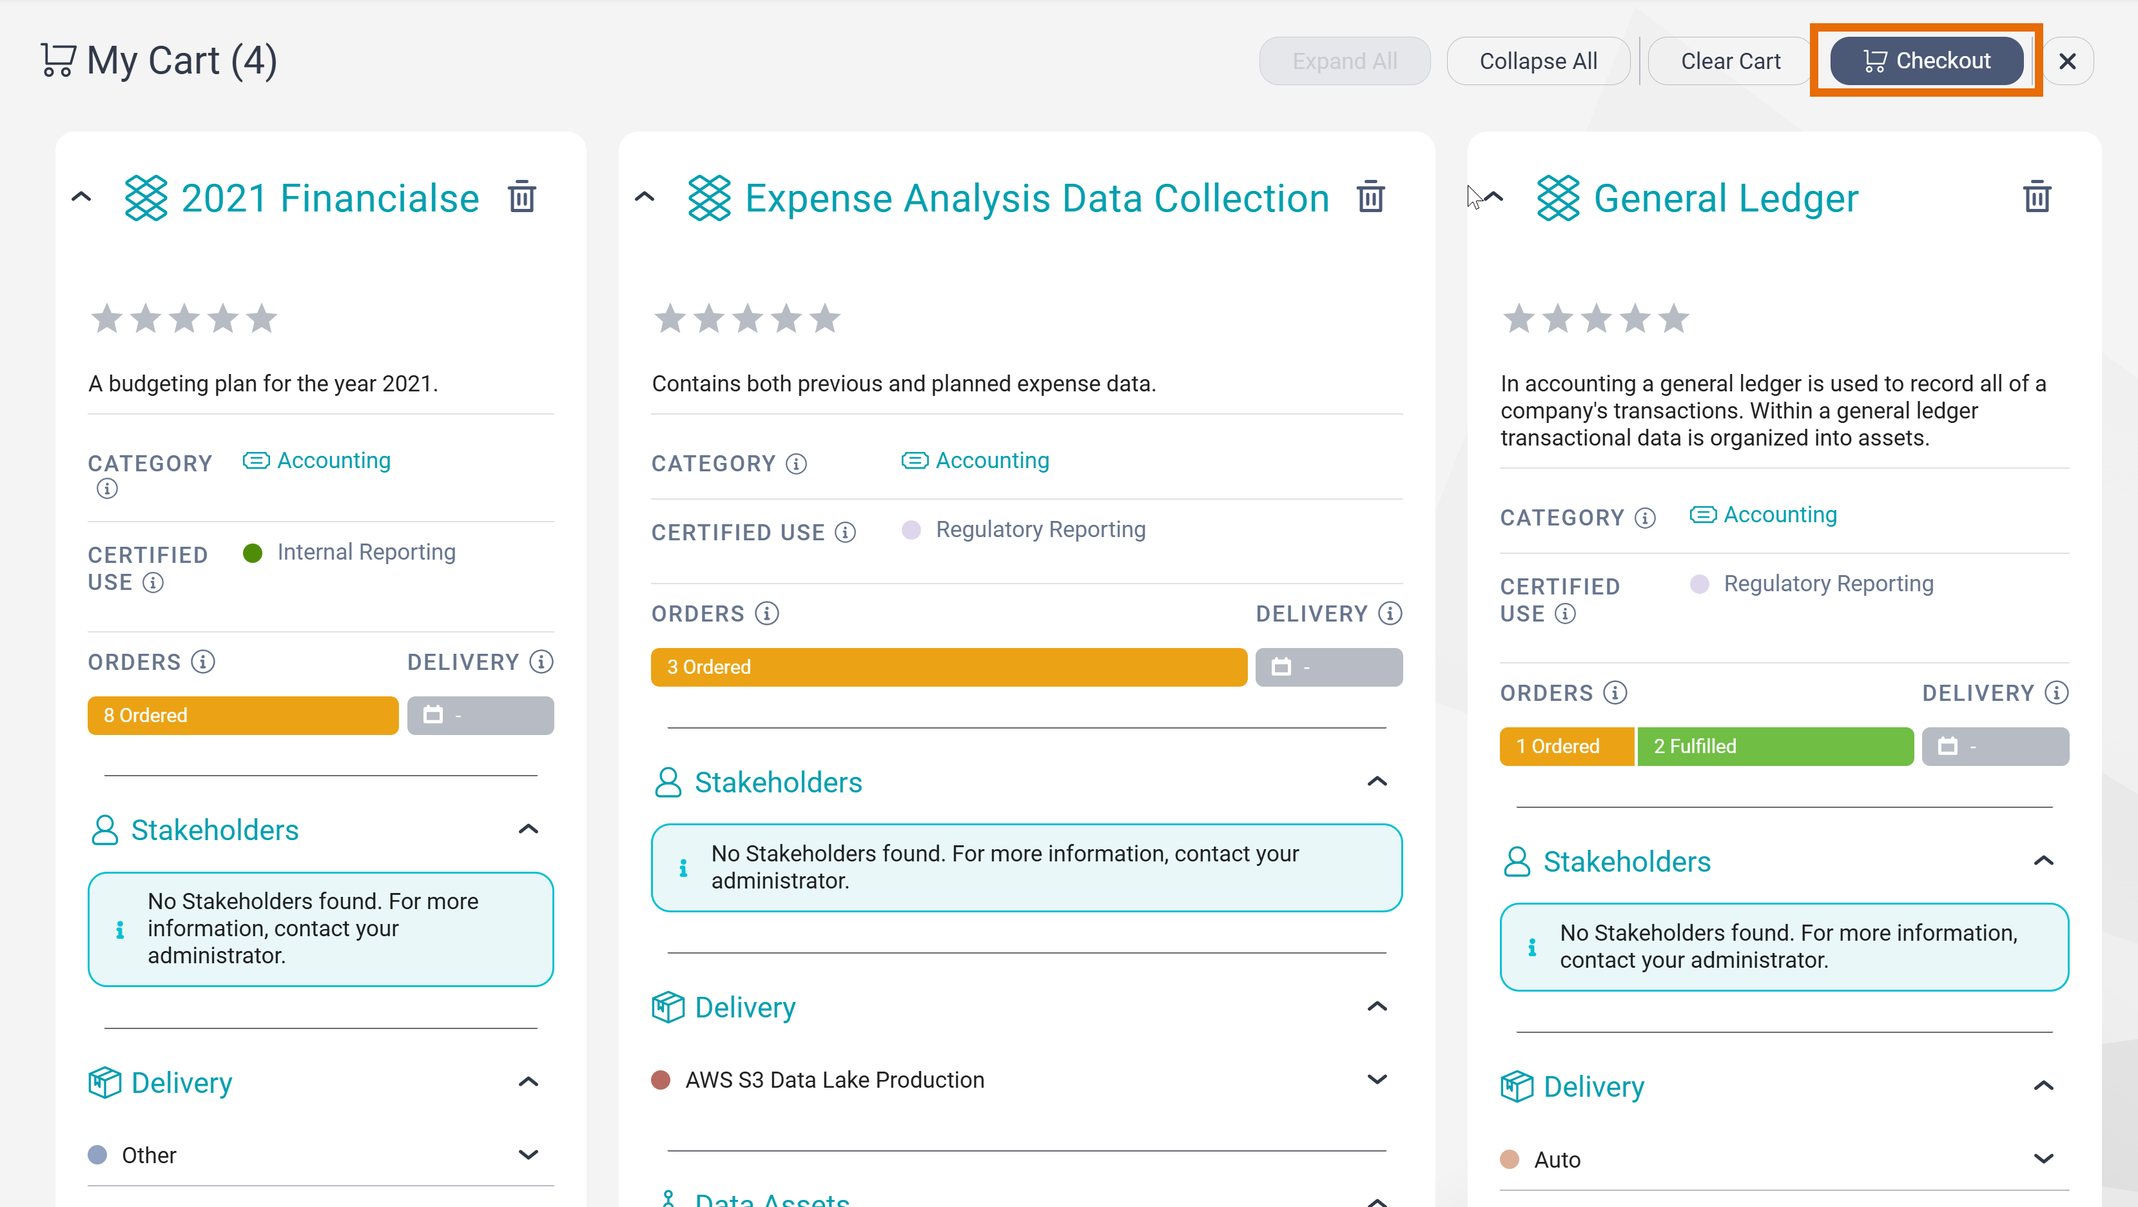This screenshot has width=2138, height=1207.
Task: Open Certified Use info icon in 2021 Financialse card
Action: (153, 583)
